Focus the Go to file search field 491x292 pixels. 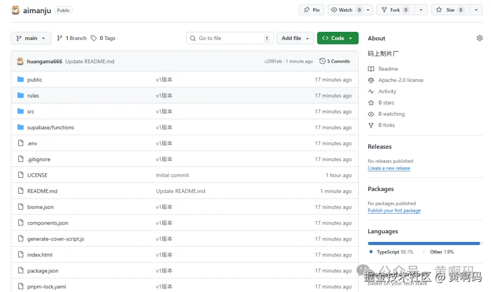pos(230,38)
